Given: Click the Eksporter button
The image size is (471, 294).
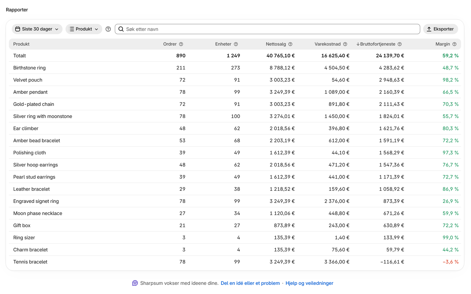Looking at the screenshot, I should (x=440, y=29).
